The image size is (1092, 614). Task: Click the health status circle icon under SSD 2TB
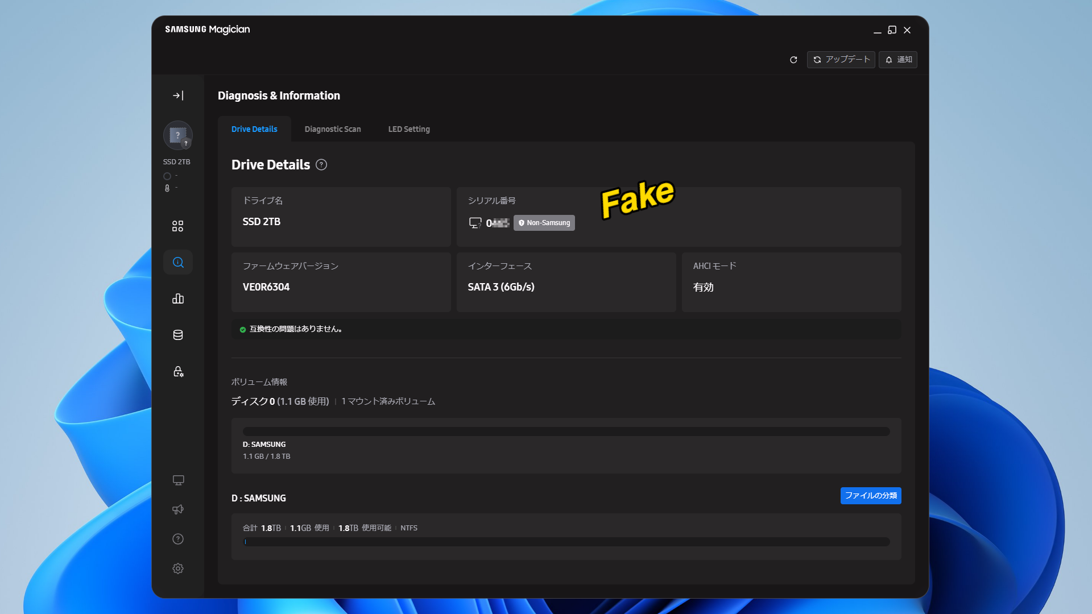(x=167, y=176)
